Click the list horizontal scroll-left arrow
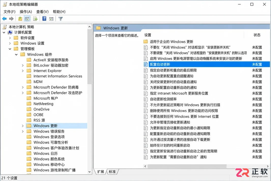Screen dimensions: 271x181 (145, 166)
